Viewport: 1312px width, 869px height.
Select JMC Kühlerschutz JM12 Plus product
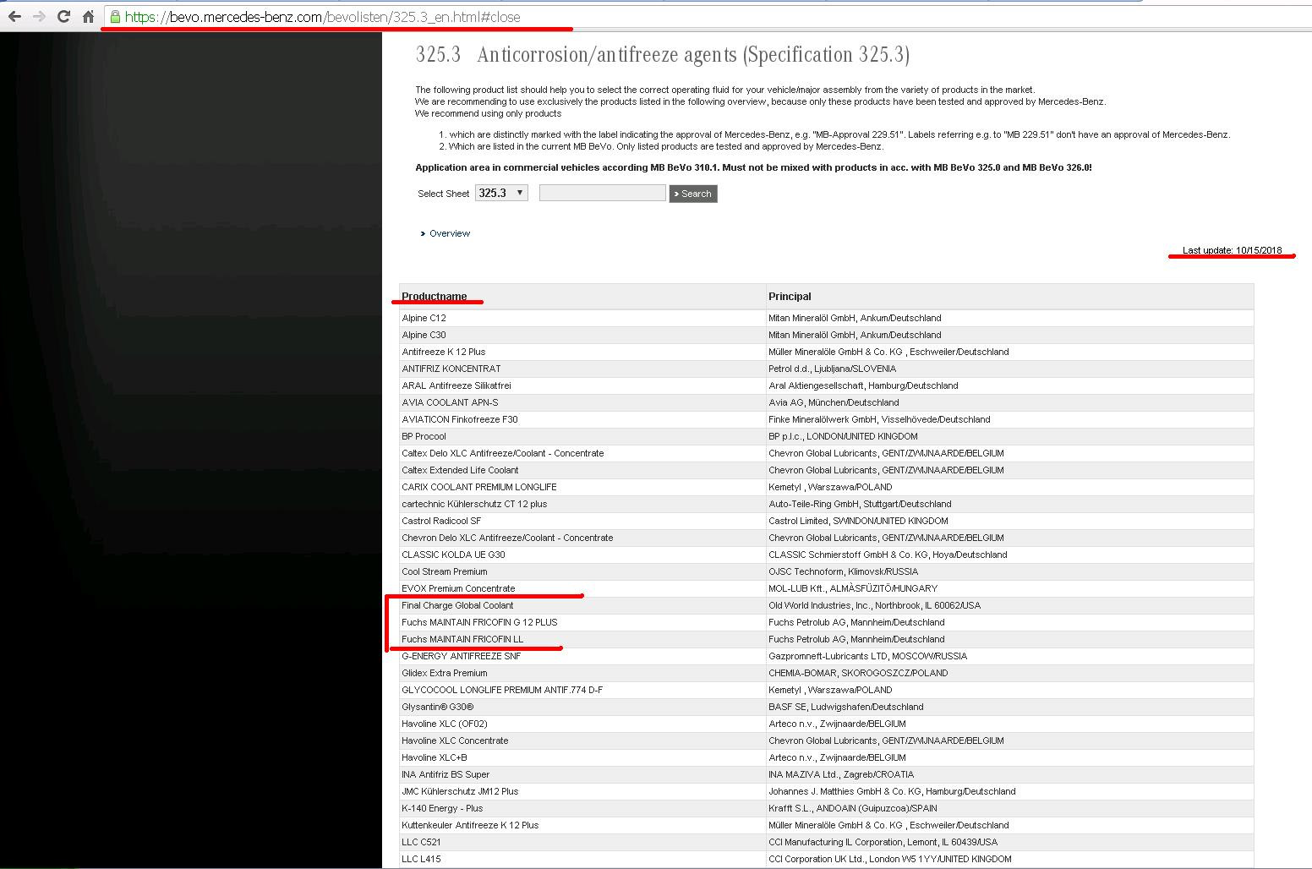[x=460, y=791]
